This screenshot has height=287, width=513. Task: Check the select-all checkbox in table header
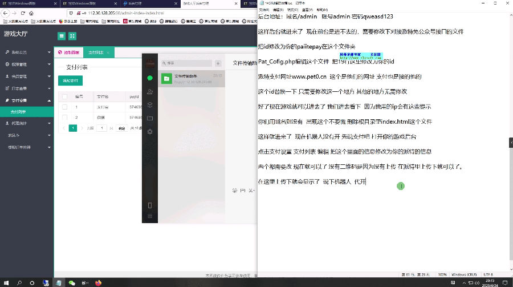64,96
